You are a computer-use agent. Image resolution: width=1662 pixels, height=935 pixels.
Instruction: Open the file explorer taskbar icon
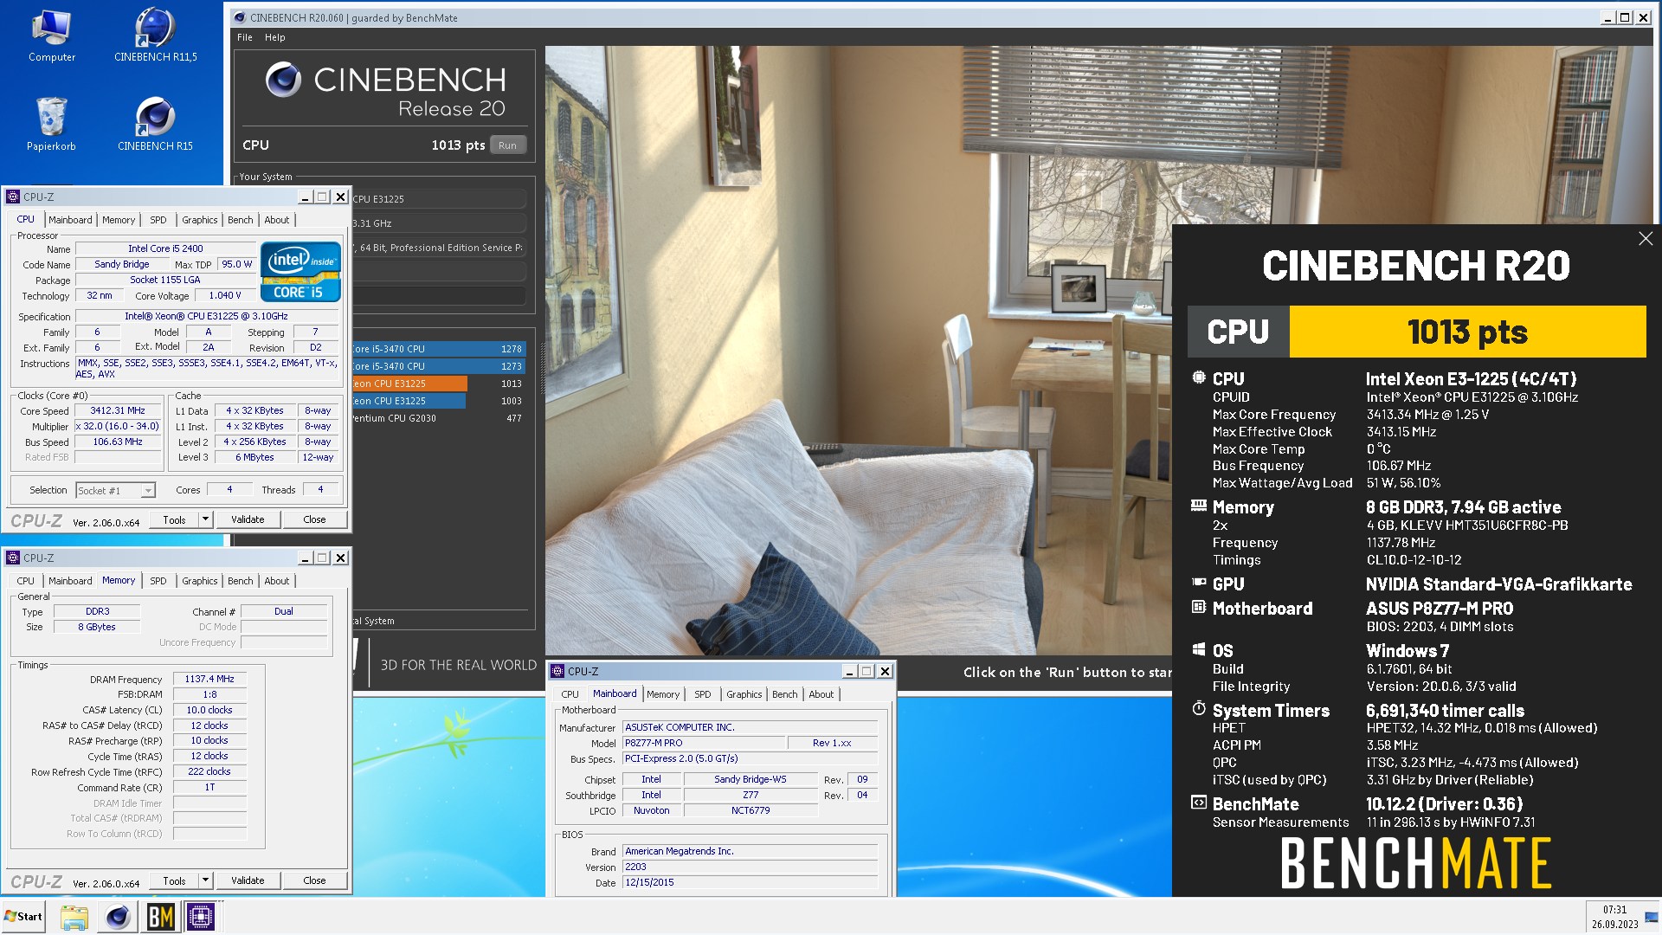click(x=74, y=917)
